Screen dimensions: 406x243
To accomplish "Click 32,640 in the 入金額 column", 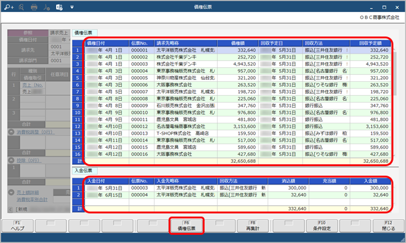I will pos(370,195).
